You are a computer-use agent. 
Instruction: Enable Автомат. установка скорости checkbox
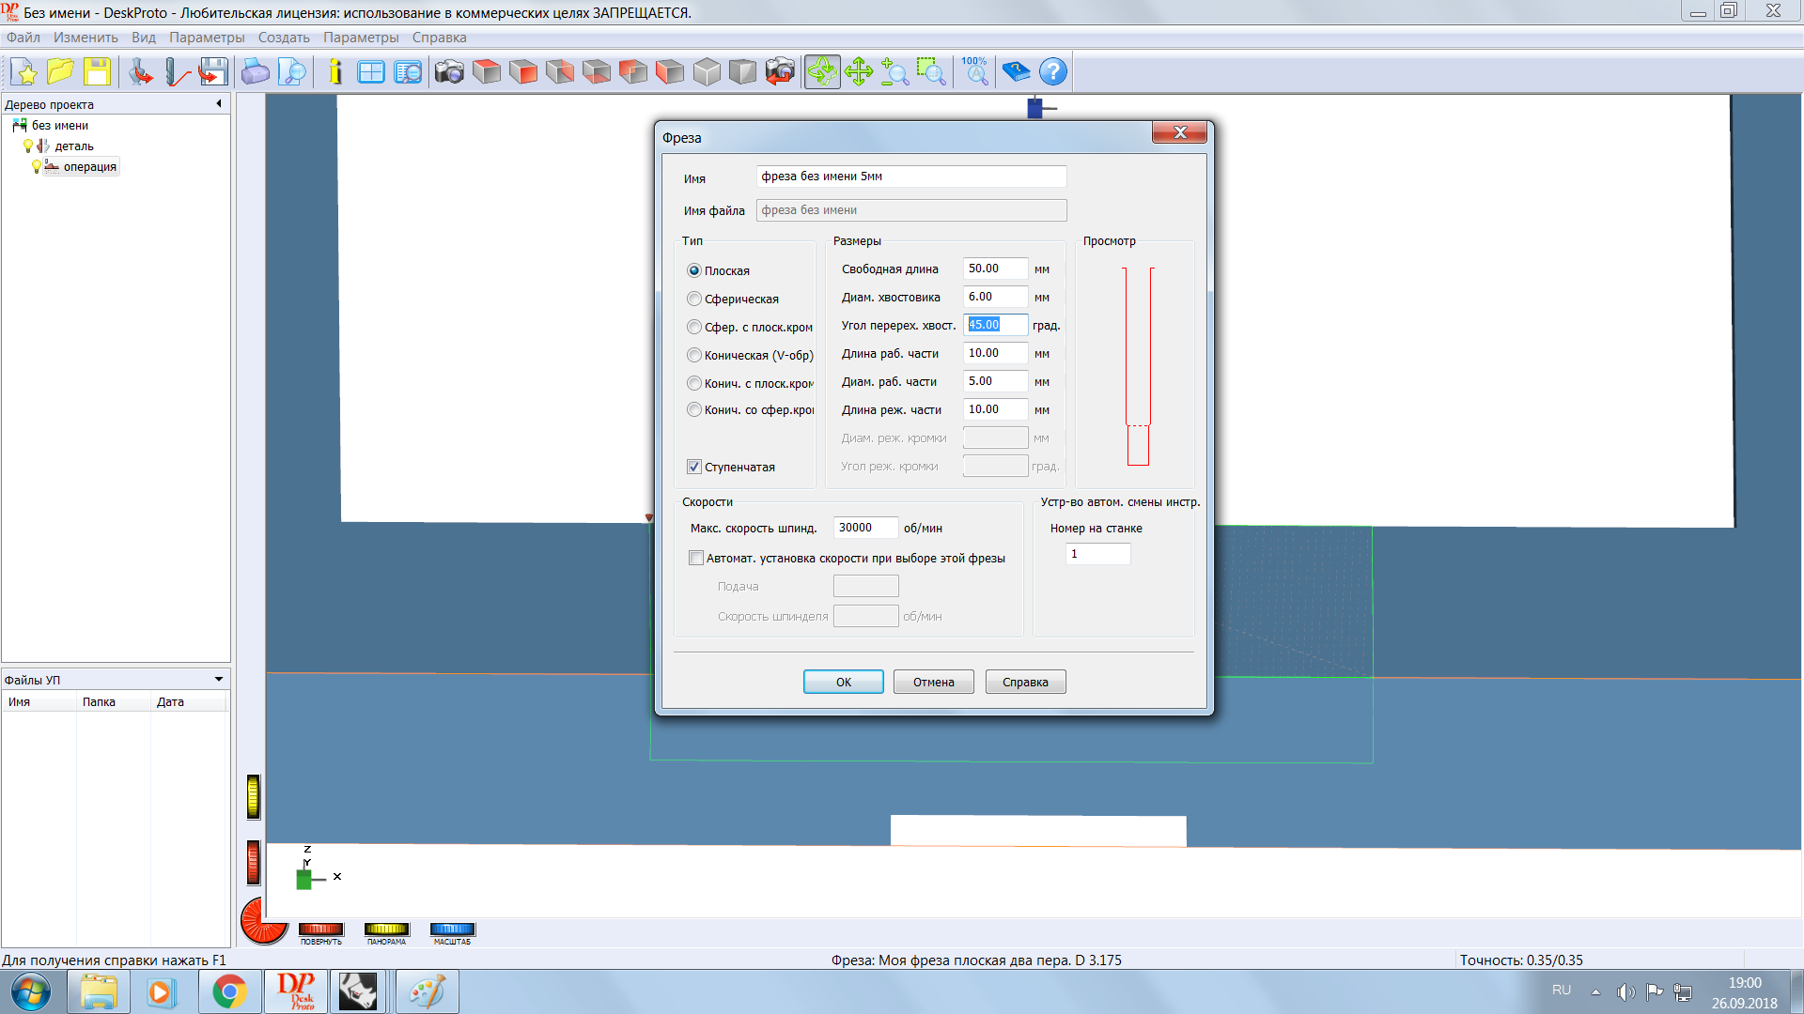[x=696, y=559]
